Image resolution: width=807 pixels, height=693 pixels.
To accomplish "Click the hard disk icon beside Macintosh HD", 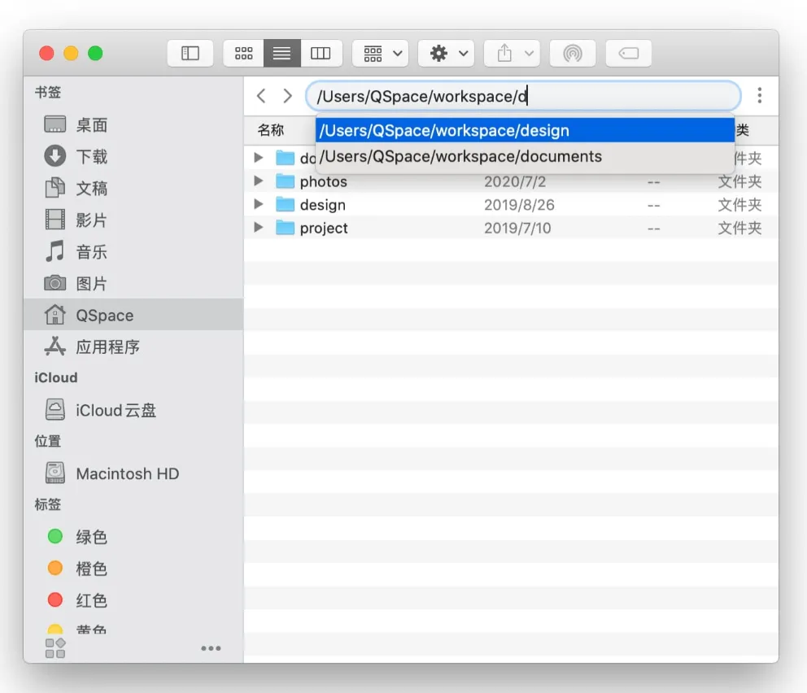I will click(x=55, y=473).
